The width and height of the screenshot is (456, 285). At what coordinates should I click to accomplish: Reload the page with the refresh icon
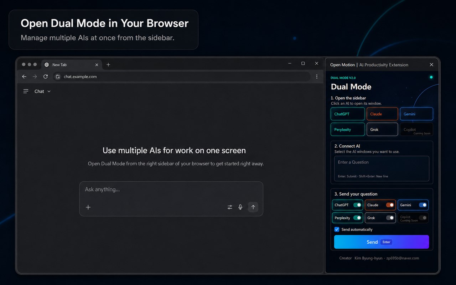pyautogui.click(x=46, y=77)
